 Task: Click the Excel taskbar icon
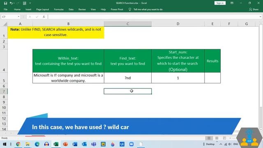point(56,144)
